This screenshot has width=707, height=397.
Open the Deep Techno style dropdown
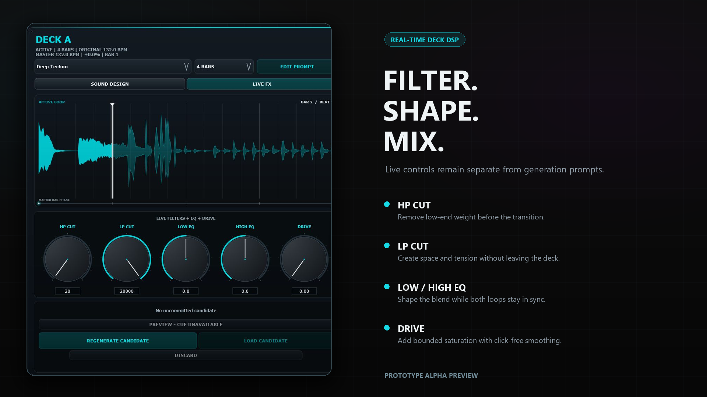click(x=113, y=67)
